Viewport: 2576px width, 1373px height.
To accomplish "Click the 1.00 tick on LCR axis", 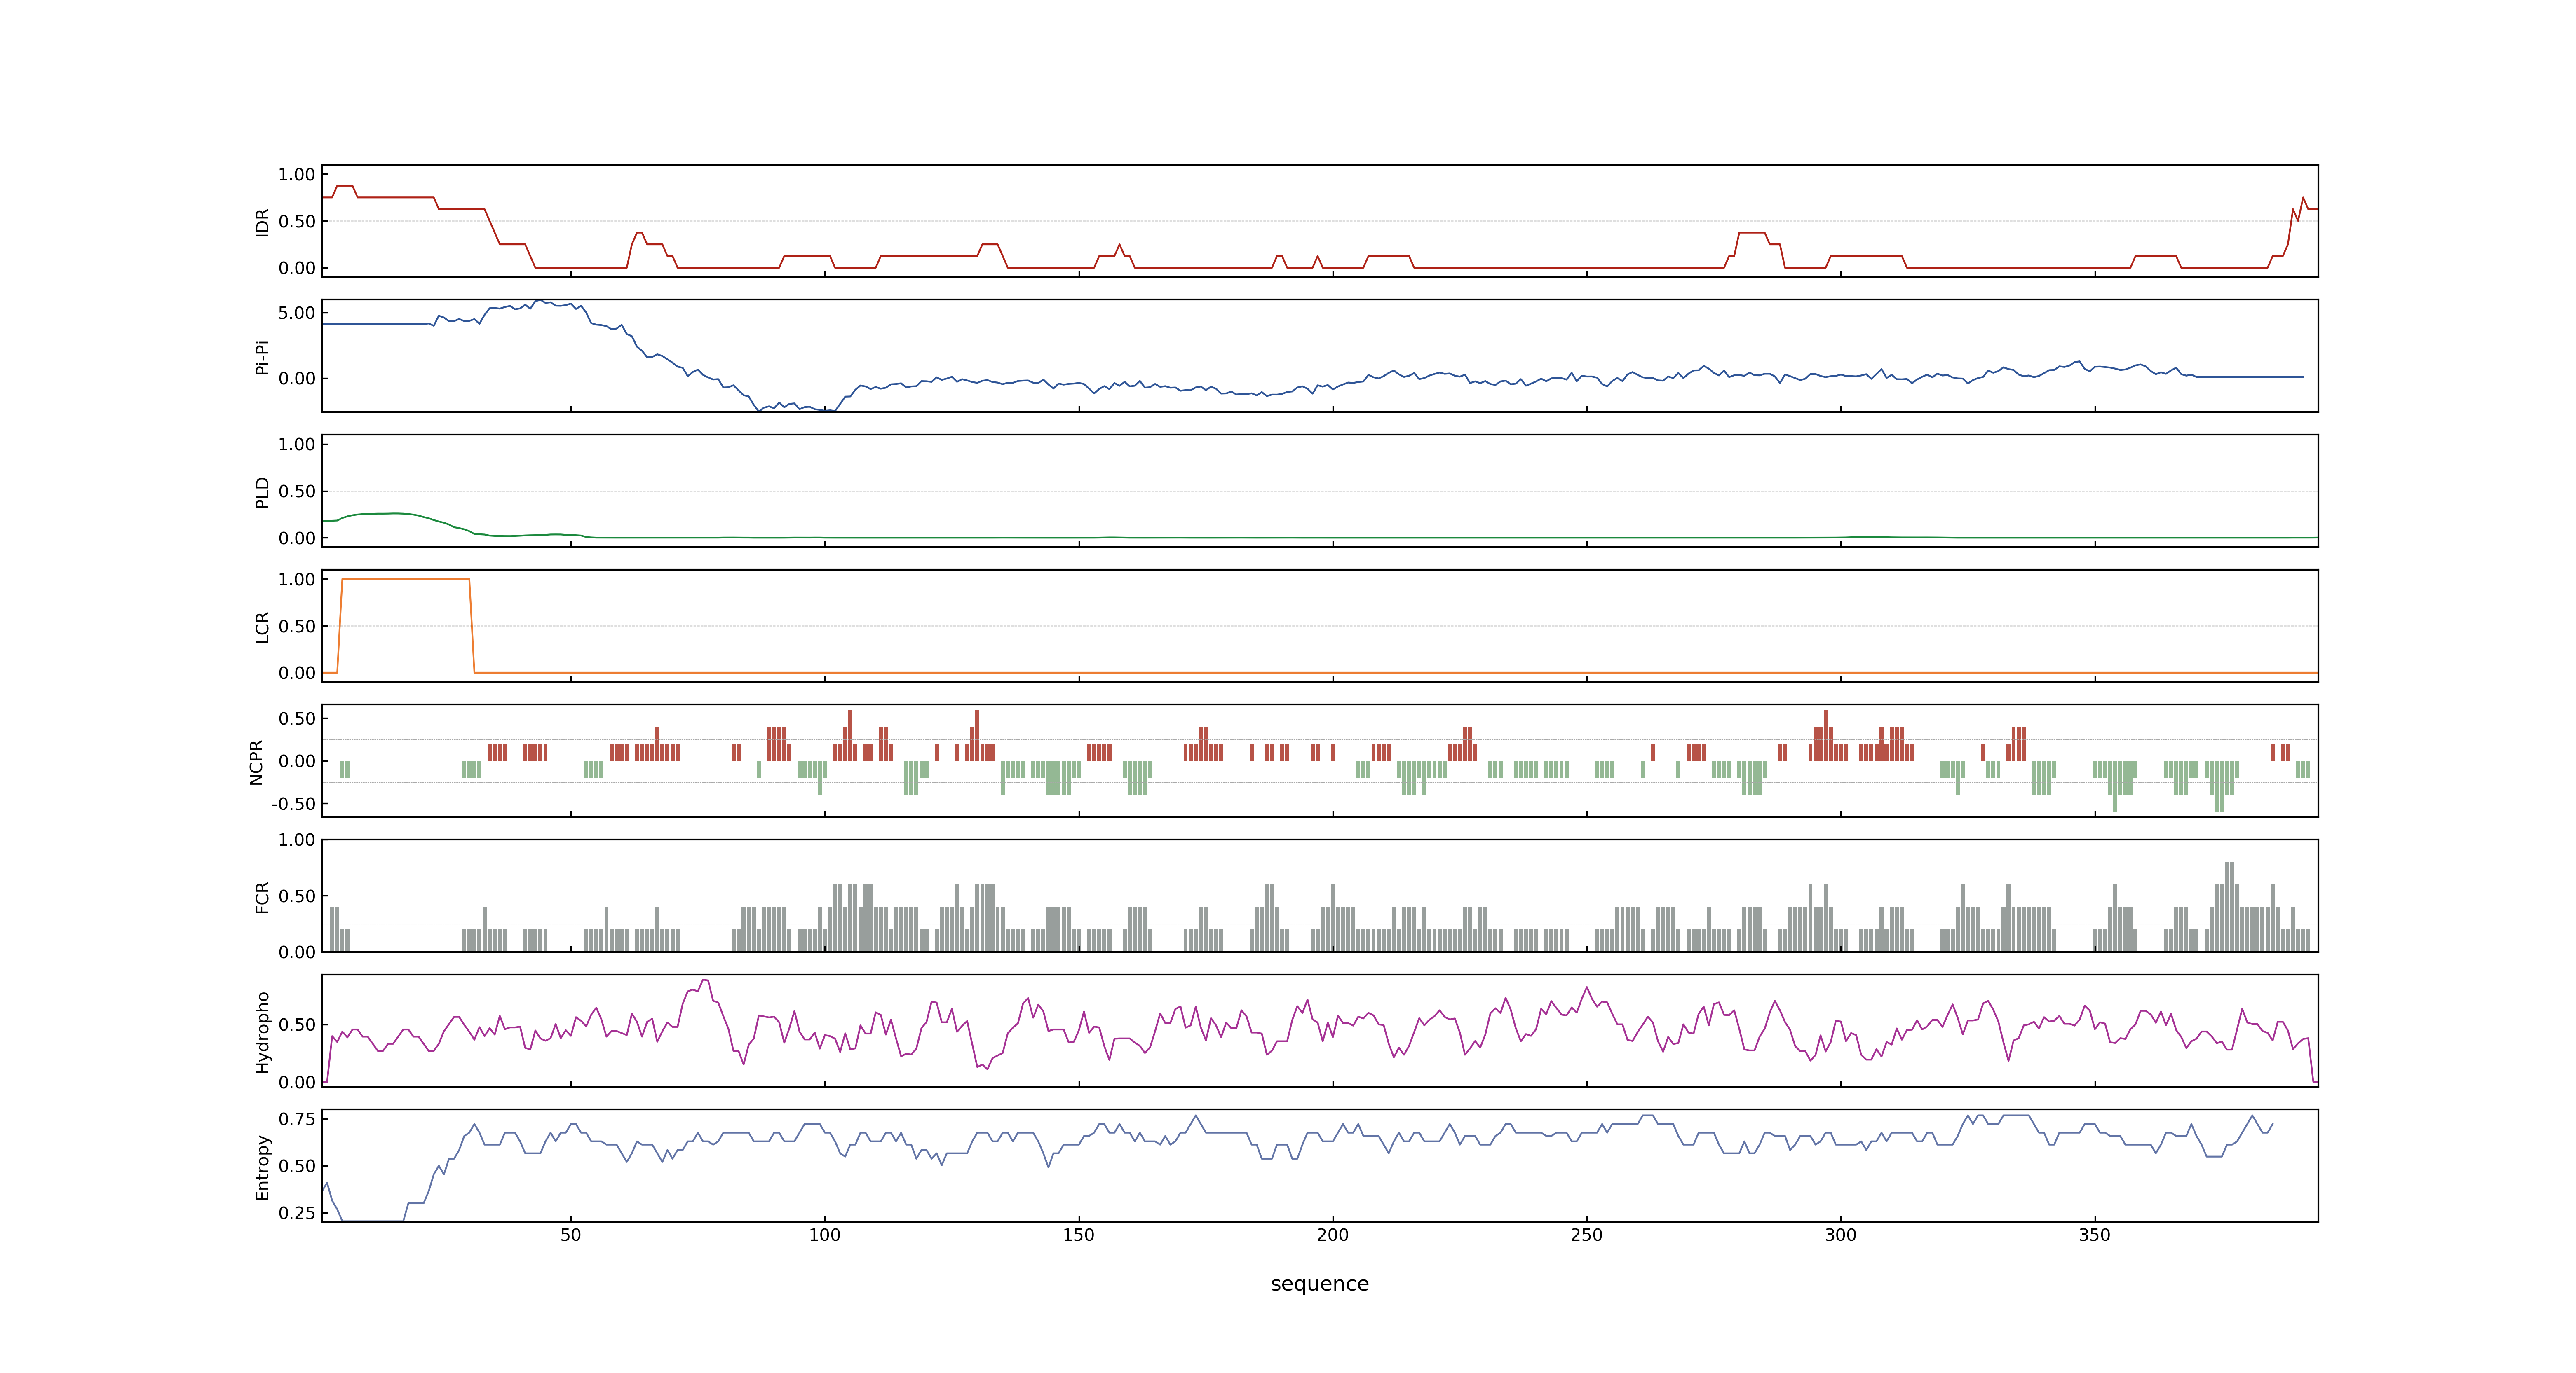I will click(297, 580).
